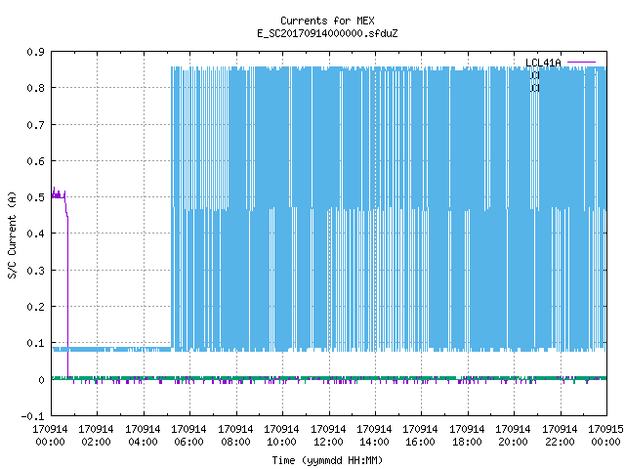The height and width of the screenshot is (469, 625).
Task: Click the x-axis time label '04:00'
Action: point(143,442)
